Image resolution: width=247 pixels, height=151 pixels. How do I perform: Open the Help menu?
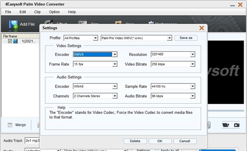(x=72, y=12)
